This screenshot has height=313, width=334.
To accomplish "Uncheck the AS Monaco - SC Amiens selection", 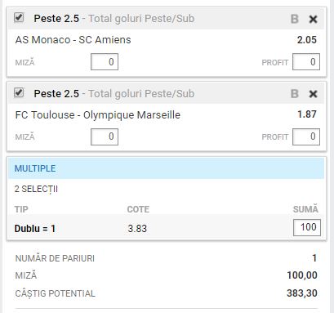I will point(19,18).
